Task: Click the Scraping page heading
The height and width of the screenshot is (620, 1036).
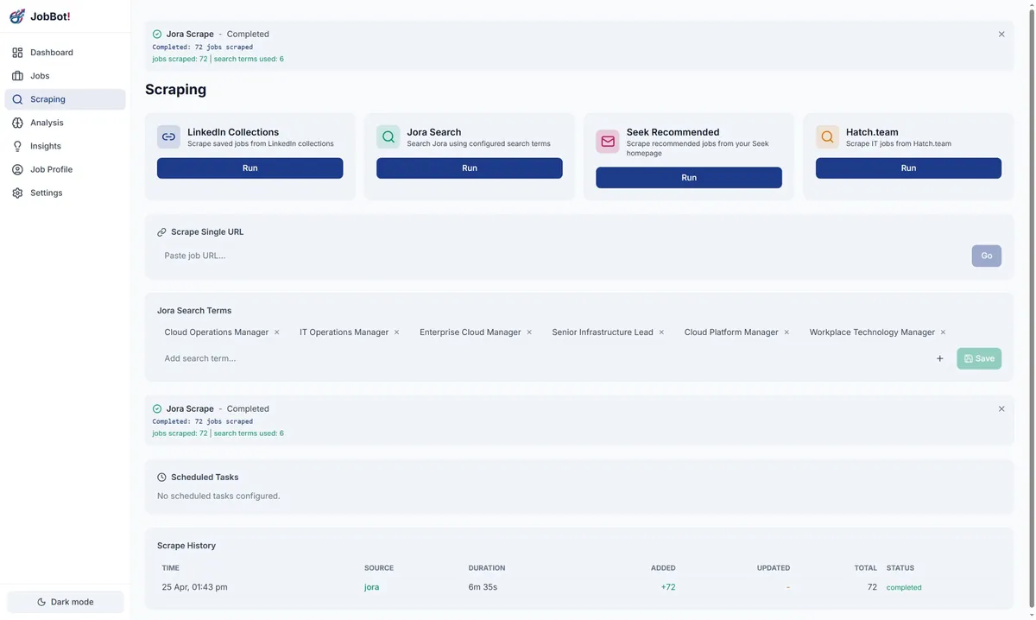Action: click(175, 90)
